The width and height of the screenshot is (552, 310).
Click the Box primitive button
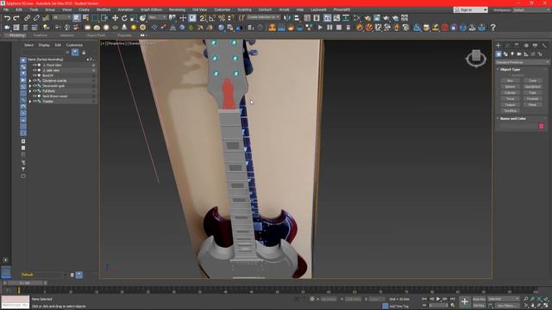(x=510, y=80)
